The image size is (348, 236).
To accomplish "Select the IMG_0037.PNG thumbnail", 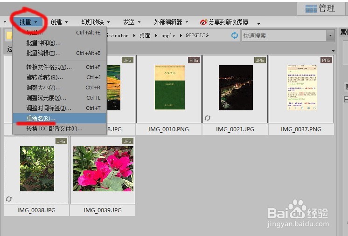I will [302, 88].
